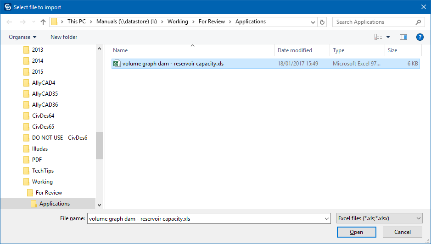Click the Search Applications input field
The height and width of the screenshot is (244, 431).
[x=374, y=22]
